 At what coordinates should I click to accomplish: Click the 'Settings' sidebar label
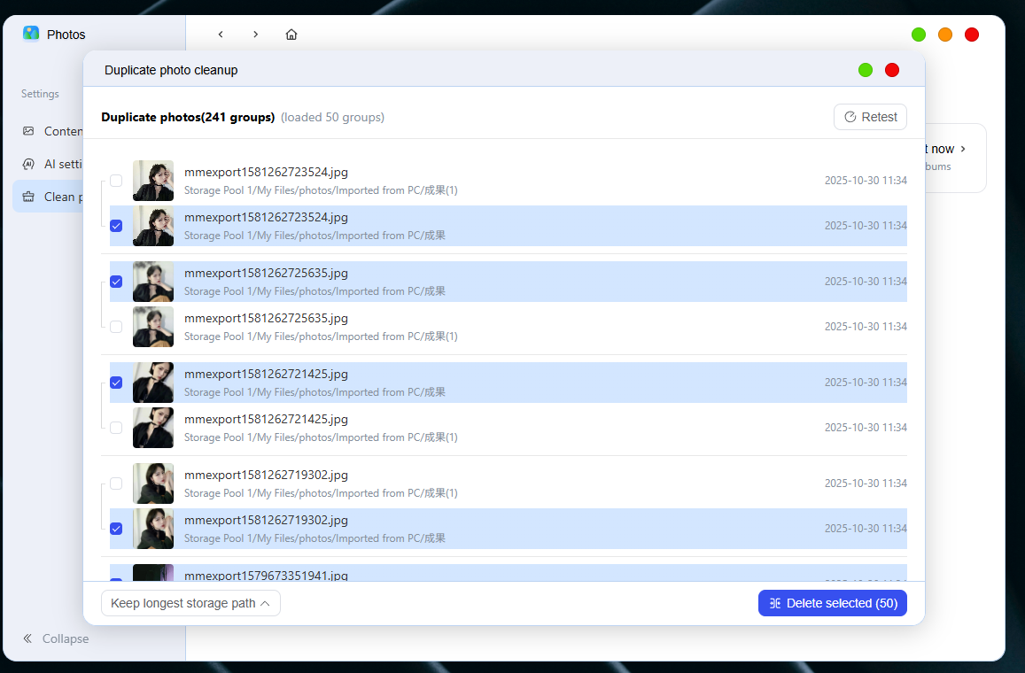click(x=40, y=94)
